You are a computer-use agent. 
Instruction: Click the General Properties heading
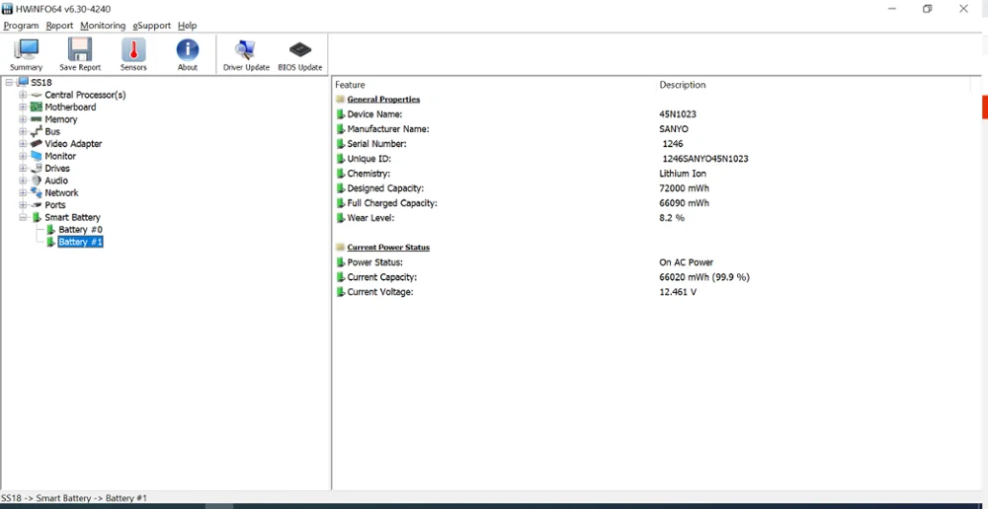coord(383,100)
